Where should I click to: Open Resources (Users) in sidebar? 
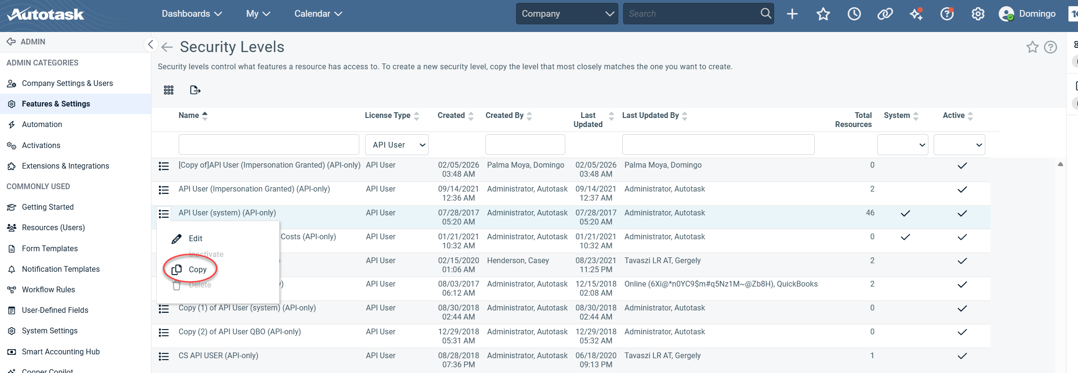tap(53, 227)
